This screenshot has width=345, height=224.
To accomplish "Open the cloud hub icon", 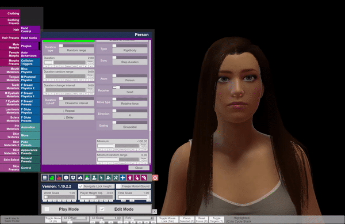I will click(x=80, y=177).
